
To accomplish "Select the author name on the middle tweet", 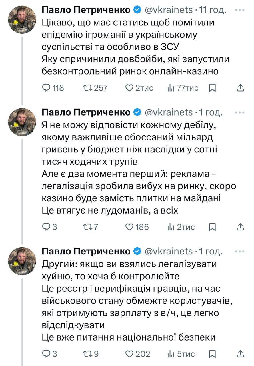I will tap(86, 112).
